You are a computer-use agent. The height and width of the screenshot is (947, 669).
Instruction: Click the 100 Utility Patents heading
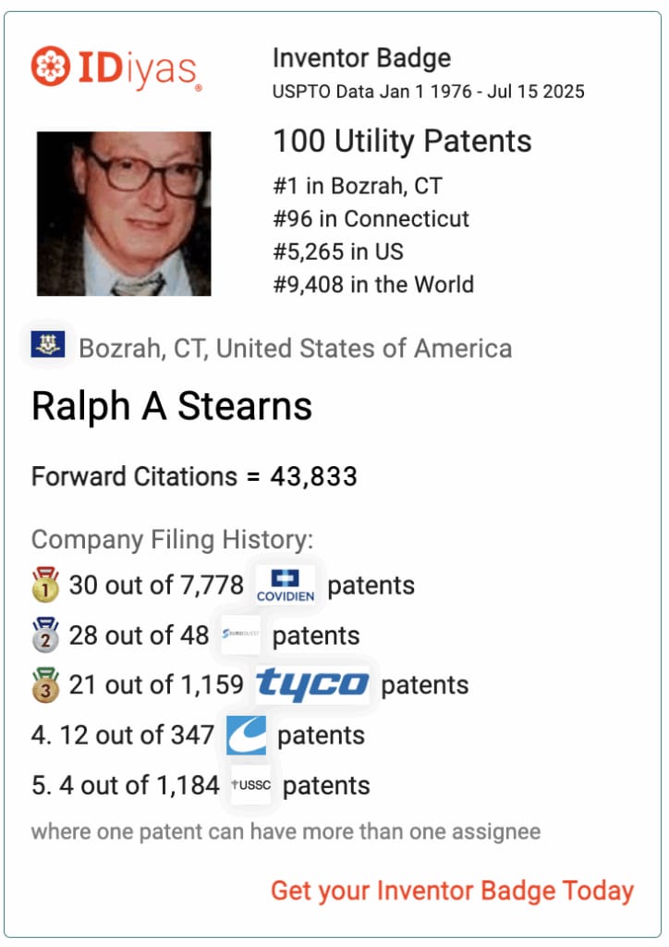(x=402, y=141)
